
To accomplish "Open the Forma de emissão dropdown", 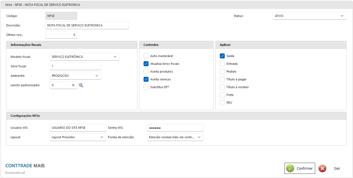I will click(175, 137).
